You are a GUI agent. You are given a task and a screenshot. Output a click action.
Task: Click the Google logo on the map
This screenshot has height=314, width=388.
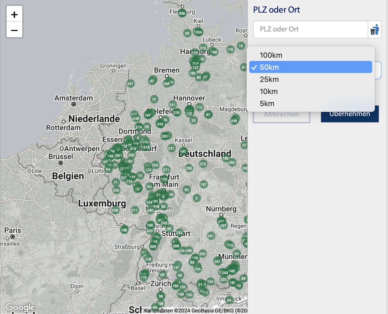tap(20, 307)
